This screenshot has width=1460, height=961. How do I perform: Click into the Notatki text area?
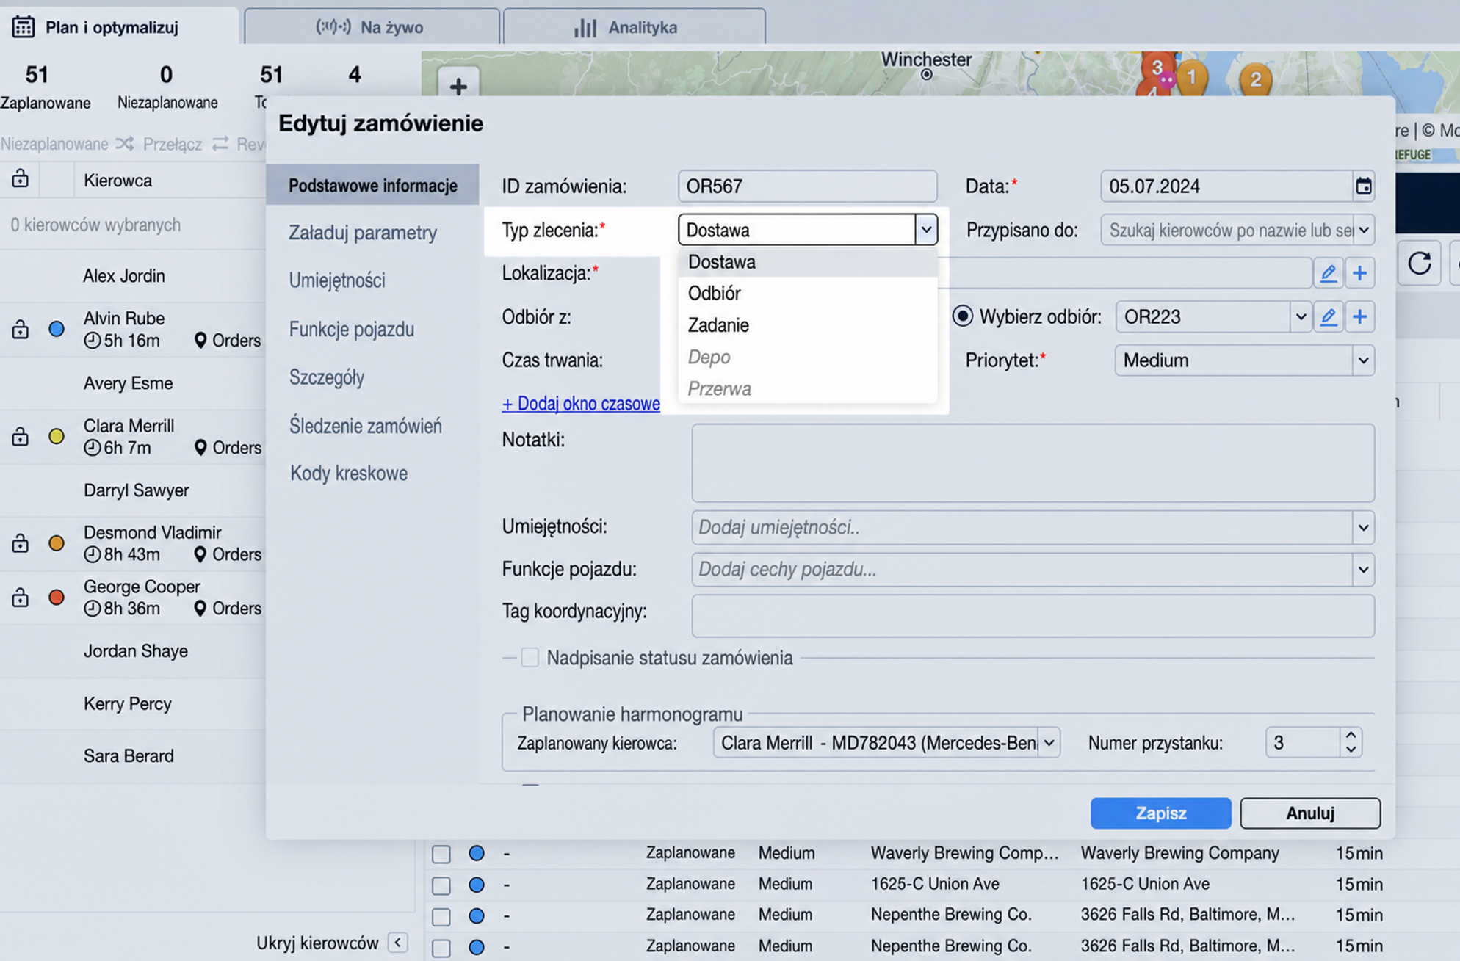1033,463
